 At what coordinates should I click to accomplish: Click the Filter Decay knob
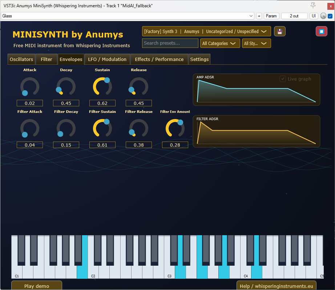point(66,128)
